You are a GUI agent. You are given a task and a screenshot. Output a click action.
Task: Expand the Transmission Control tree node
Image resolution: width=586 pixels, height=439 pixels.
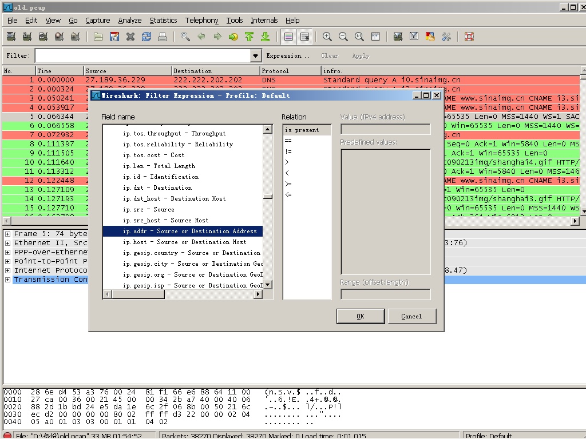tap(7, 280)
